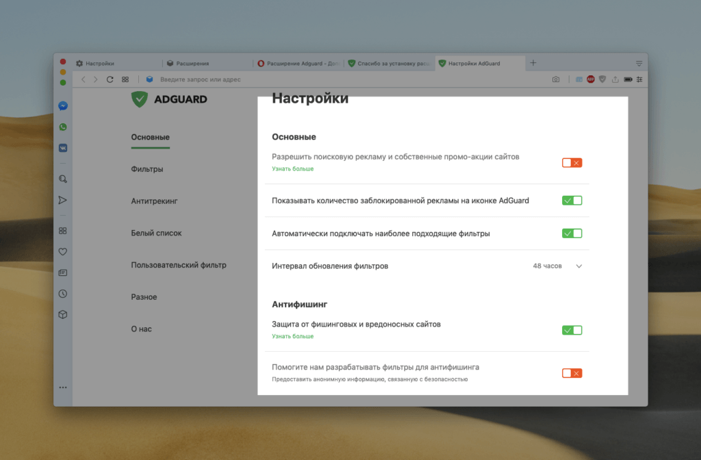Toggle allowing search ads and self-promotion
Viewport: 701px width, 460px height.
[572, 163]
